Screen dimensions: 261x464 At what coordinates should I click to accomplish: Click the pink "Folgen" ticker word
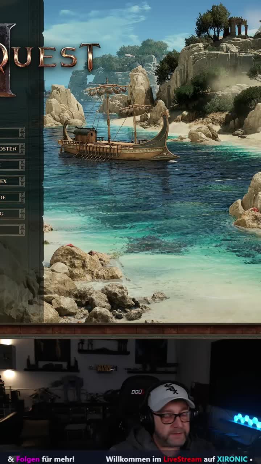pyautogui.click(x=28, y=459)
